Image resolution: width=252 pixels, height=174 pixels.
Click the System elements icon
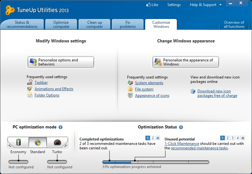[x=130, y=83]
